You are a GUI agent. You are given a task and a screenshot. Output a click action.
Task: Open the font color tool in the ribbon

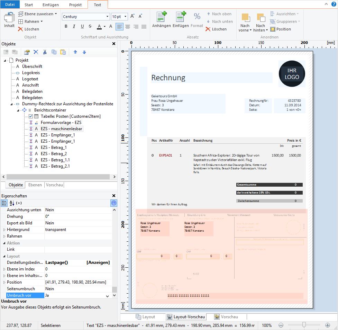99,26
